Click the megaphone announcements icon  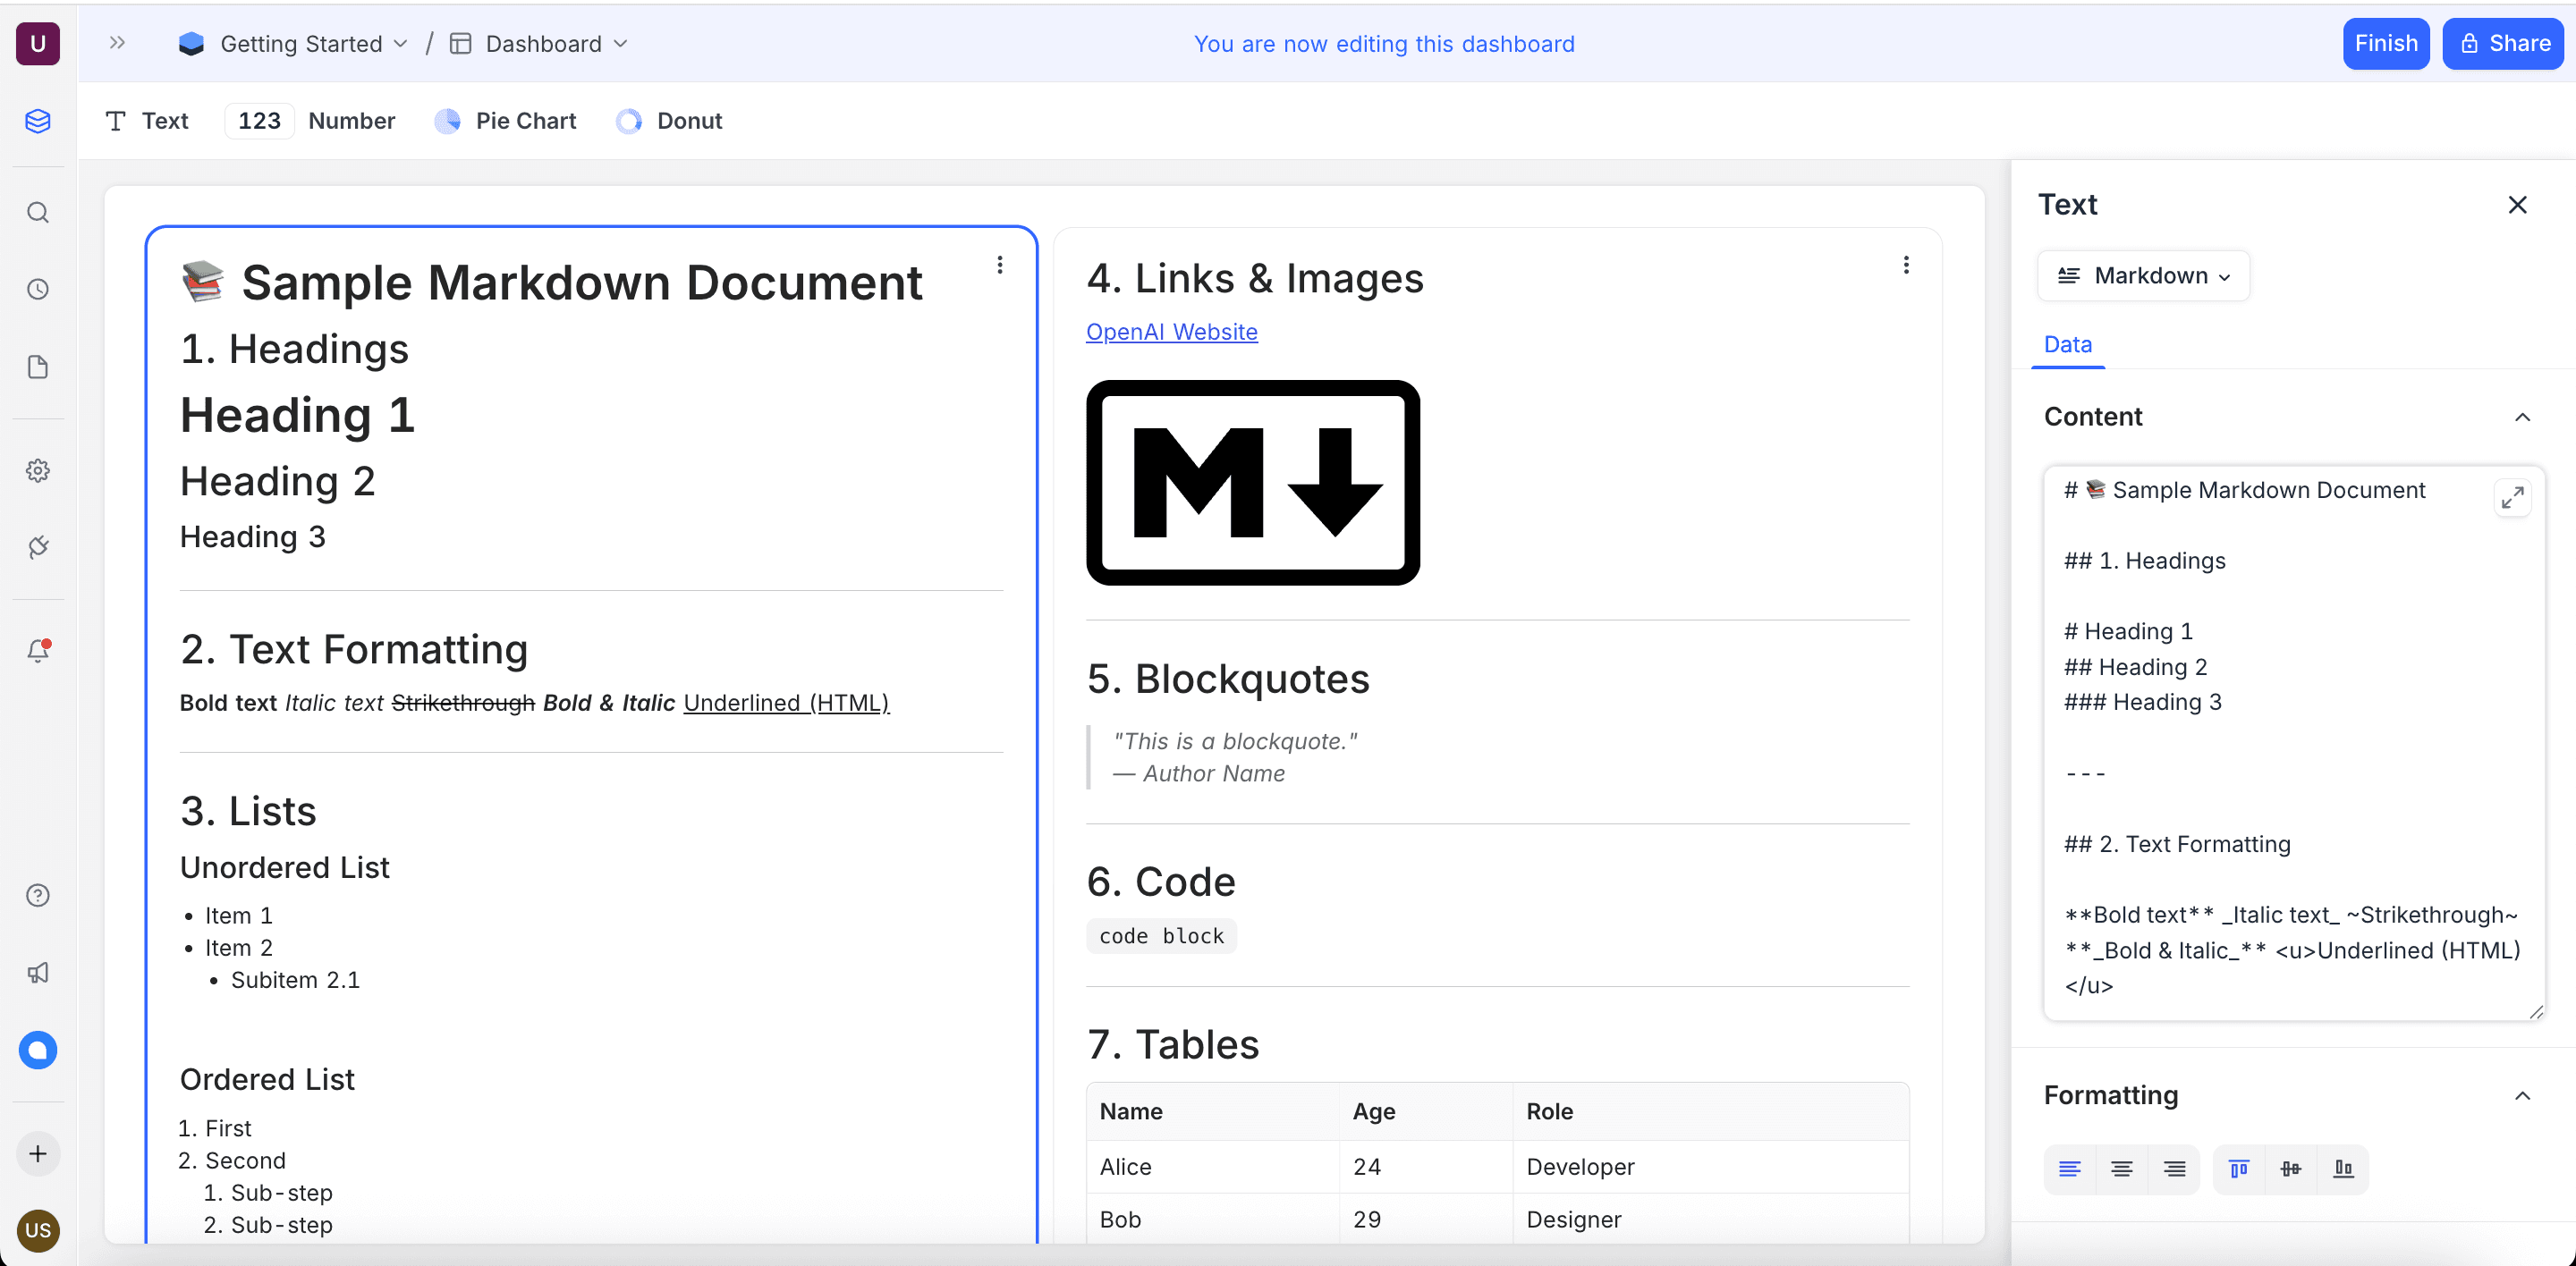pos(38,972)
